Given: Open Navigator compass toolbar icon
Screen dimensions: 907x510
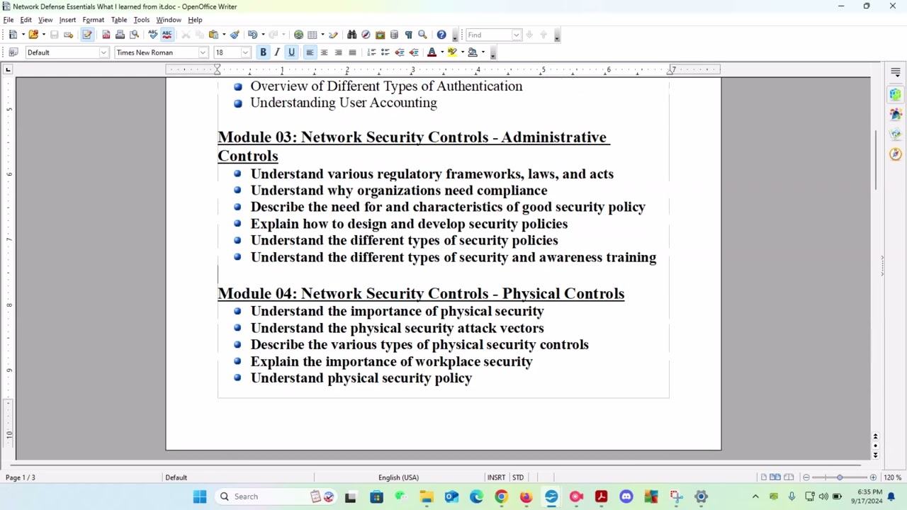Looking at the screenshot, I should (366, 35).
